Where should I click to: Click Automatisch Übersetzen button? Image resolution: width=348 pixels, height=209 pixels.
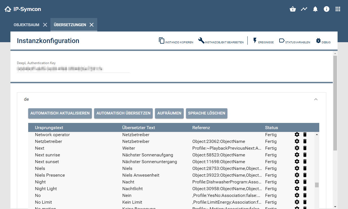[x=123, y=113]
